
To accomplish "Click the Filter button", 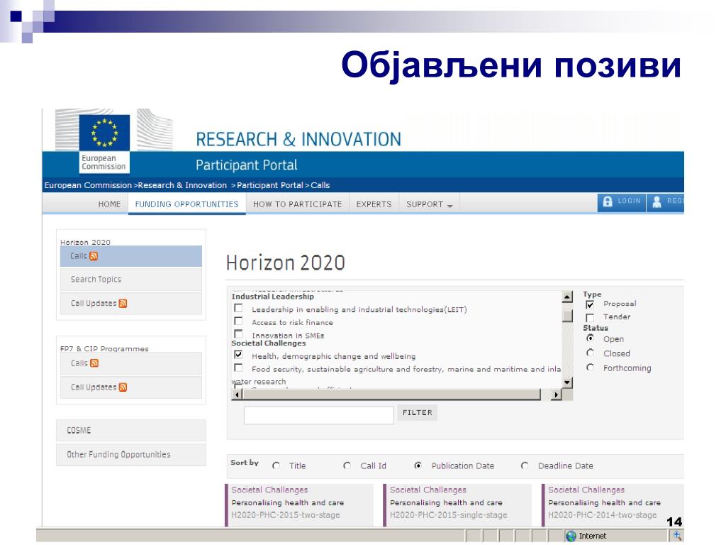I will (x=417, y=413).
